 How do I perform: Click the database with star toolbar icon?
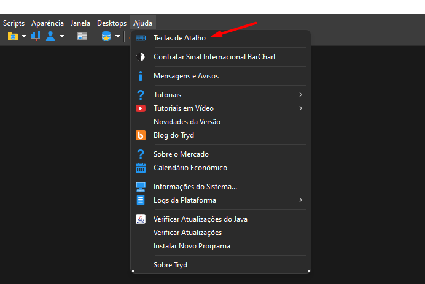pos(106,36)
